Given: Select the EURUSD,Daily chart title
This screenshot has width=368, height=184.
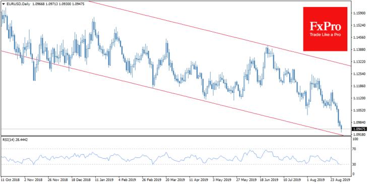Looking at the screenshot, I should [17, 4].
